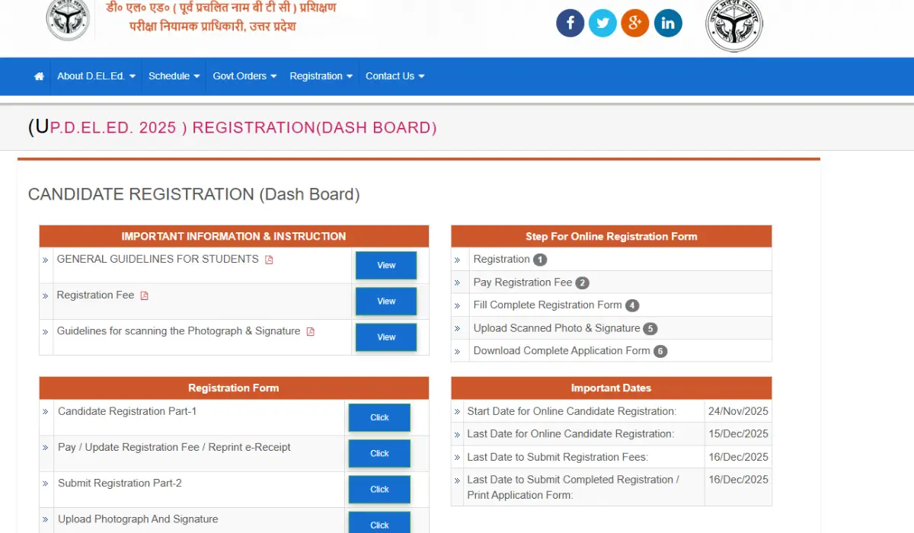914x533 pixels.
Task: Click the button to Submit Registration Part-2
Action: point(379,489)
